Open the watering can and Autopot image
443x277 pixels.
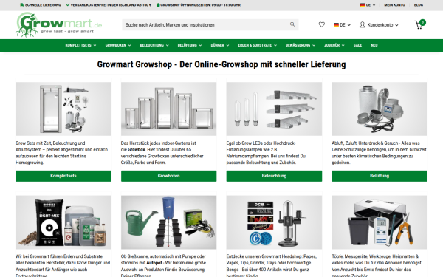(x=168, y=222)
